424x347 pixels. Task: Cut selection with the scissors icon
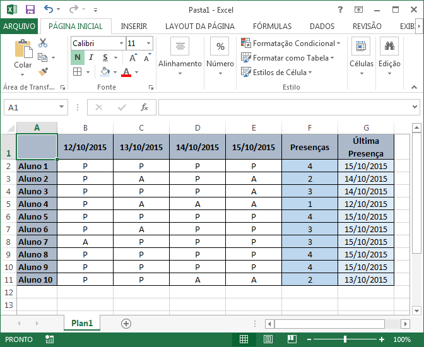tap(43, 43)
